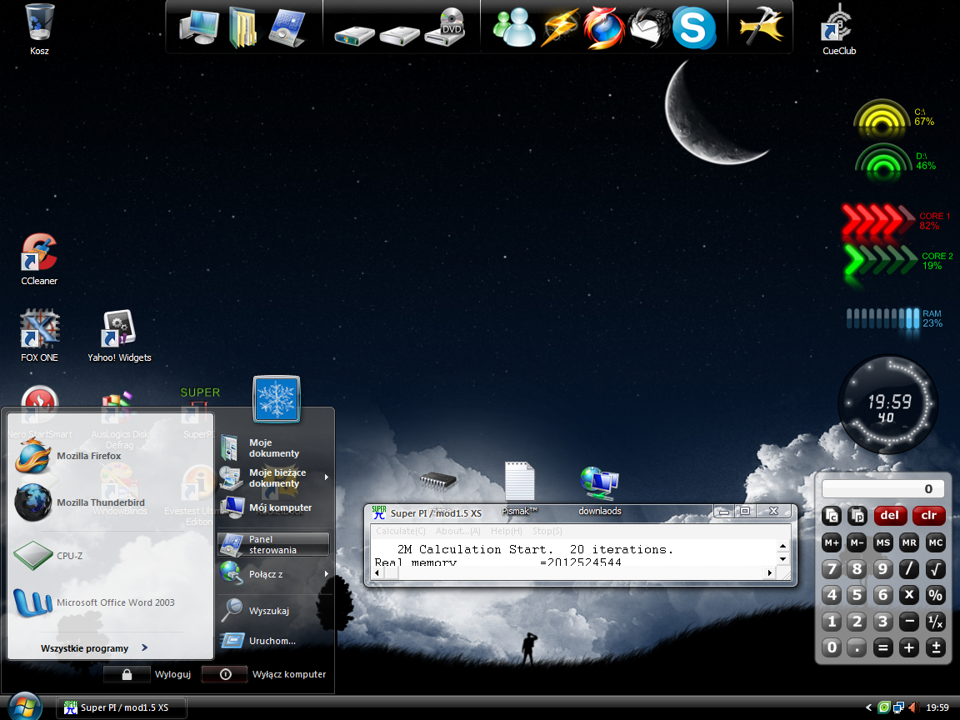Click calculator M+ memory button

pos(832,542)
